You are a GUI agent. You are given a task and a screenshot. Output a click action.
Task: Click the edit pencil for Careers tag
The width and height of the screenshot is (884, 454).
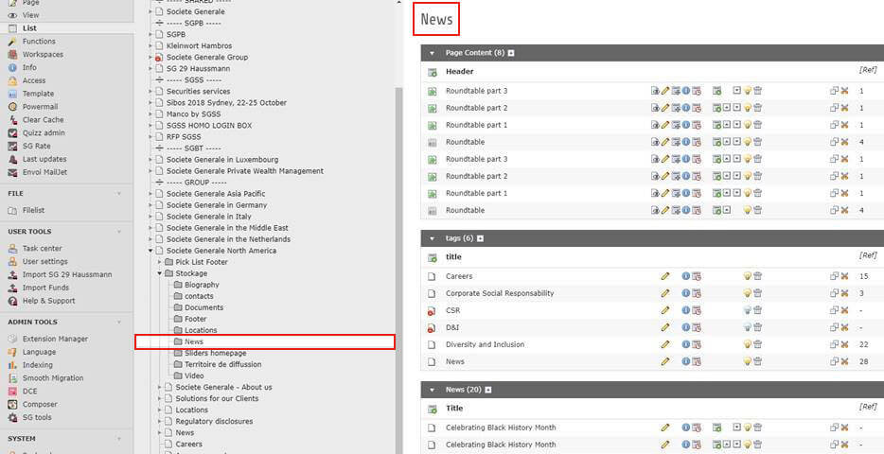coord(665,276)
